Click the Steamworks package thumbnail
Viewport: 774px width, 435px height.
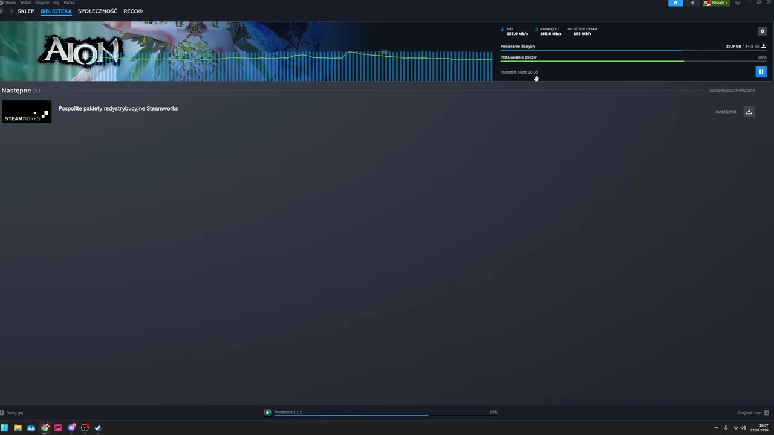pyautogui.click(x=27, y=112)
